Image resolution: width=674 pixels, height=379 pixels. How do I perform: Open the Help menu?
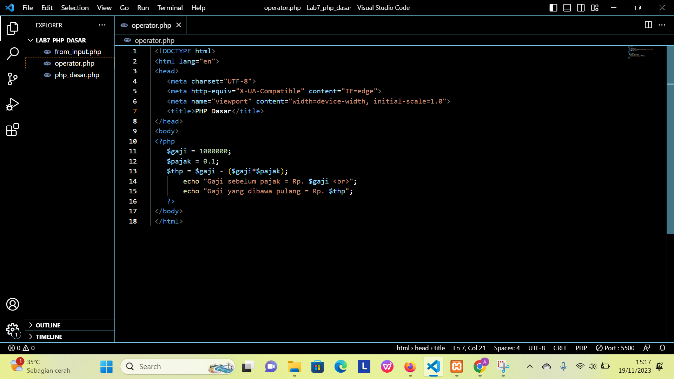coord(198,8)
